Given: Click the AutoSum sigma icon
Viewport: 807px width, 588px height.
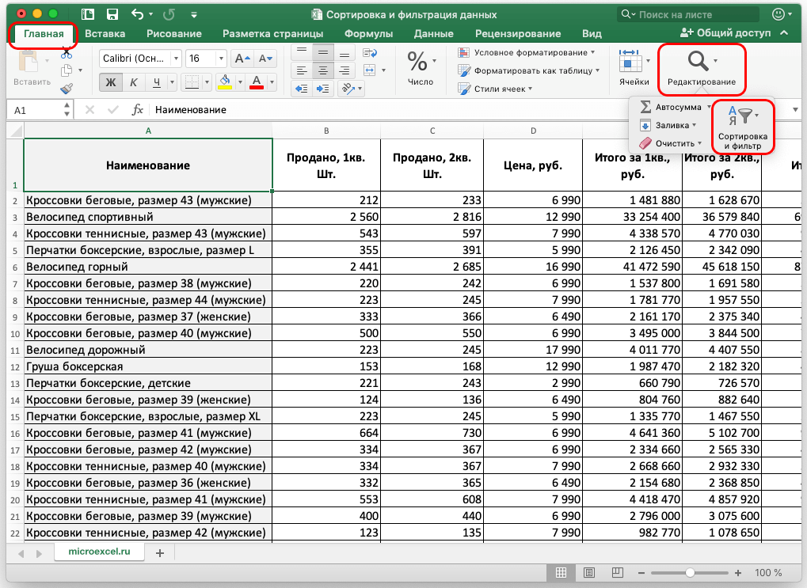Looking at the screenshot, I should click(645, 106).
